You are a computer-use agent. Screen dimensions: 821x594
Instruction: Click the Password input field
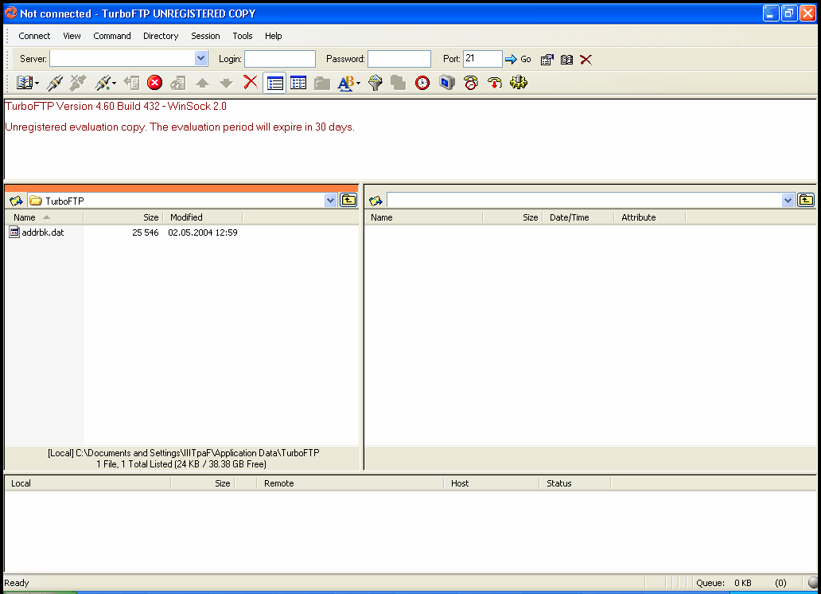tap(399, 59)
